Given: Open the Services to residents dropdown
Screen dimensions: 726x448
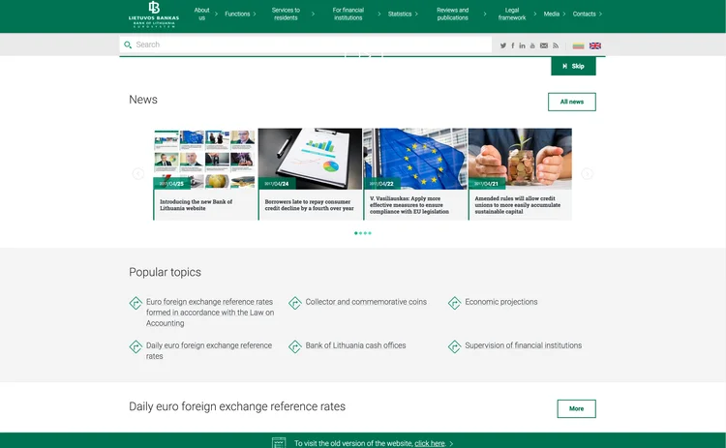Looking at the screenshot, I should [287, 15].
